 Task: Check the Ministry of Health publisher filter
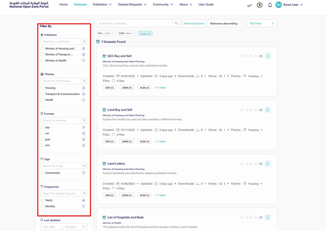(42, 60)
